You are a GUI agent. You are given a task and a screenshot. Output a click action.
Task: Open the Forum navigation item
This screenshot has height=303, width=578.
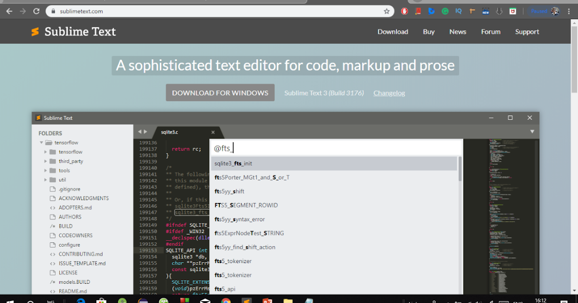pos(490,31)
